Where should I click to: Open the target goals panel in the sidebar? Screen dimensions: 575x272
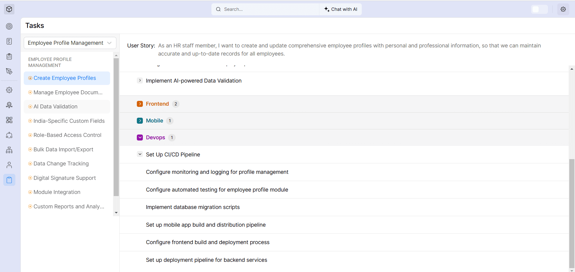coord(9,26)
